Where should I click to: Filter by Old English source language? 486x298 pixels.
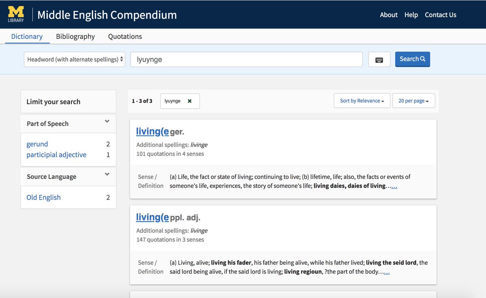click(x=43, y=197)
